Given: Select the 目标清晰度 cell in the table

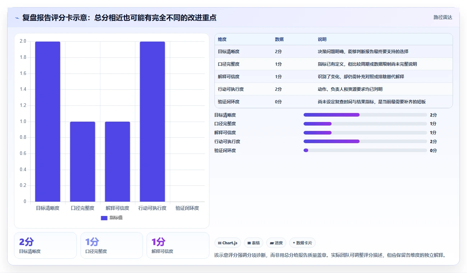Looking at the screenshot, I should [228, 52].
